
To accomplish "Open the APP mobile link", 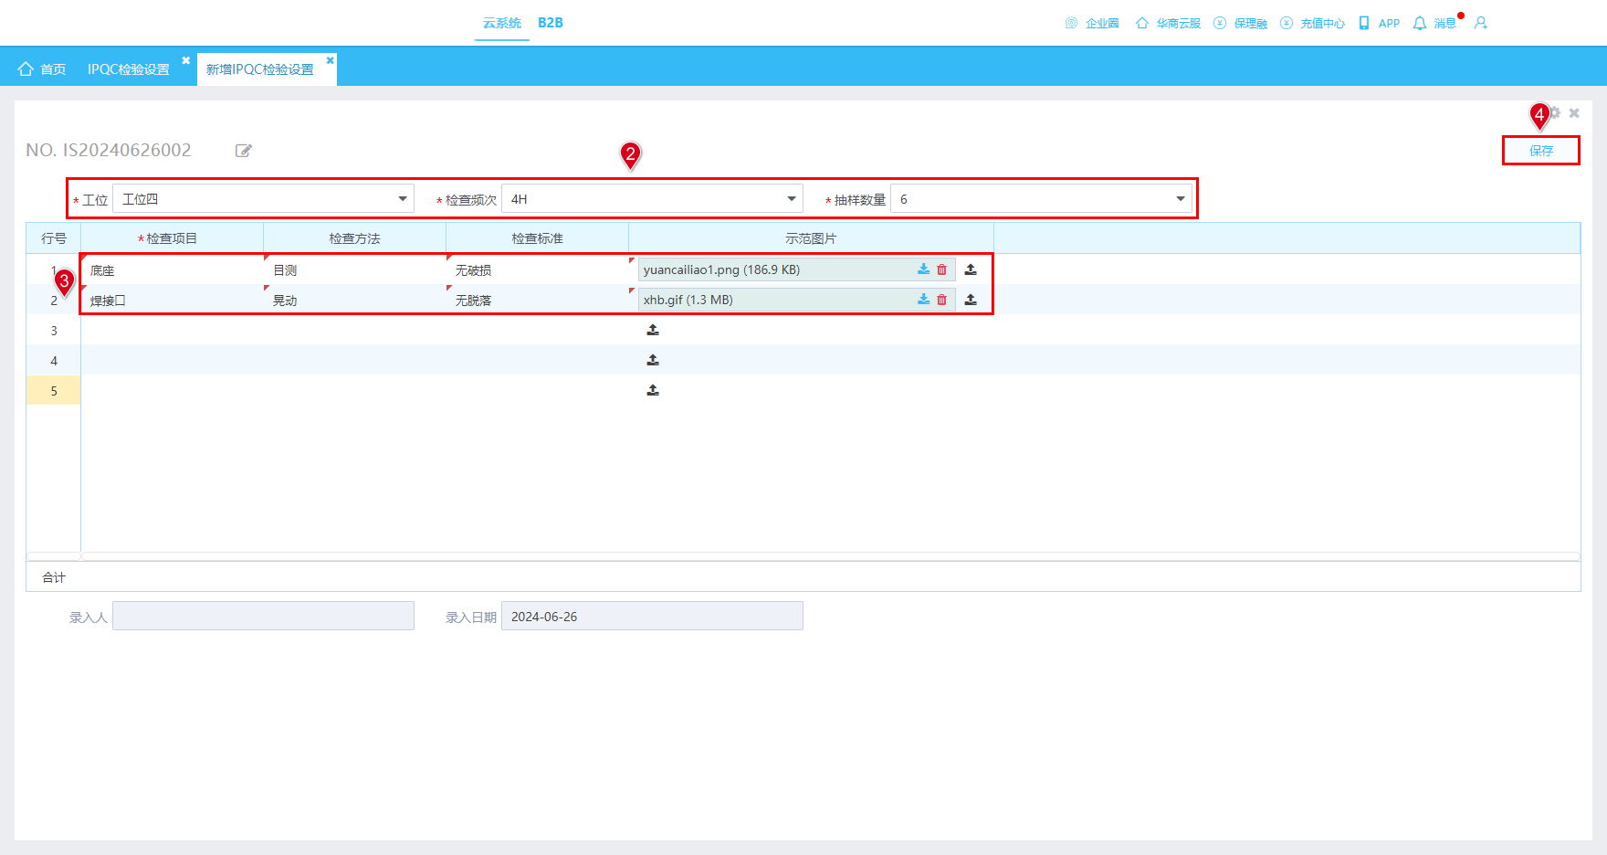I will click(1379, 23).
